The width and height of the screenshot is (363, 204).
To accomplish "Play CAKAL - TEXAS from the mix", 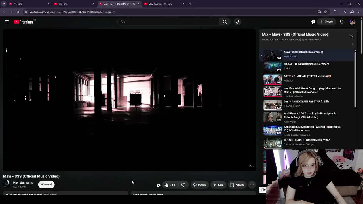I will [306, 64].
